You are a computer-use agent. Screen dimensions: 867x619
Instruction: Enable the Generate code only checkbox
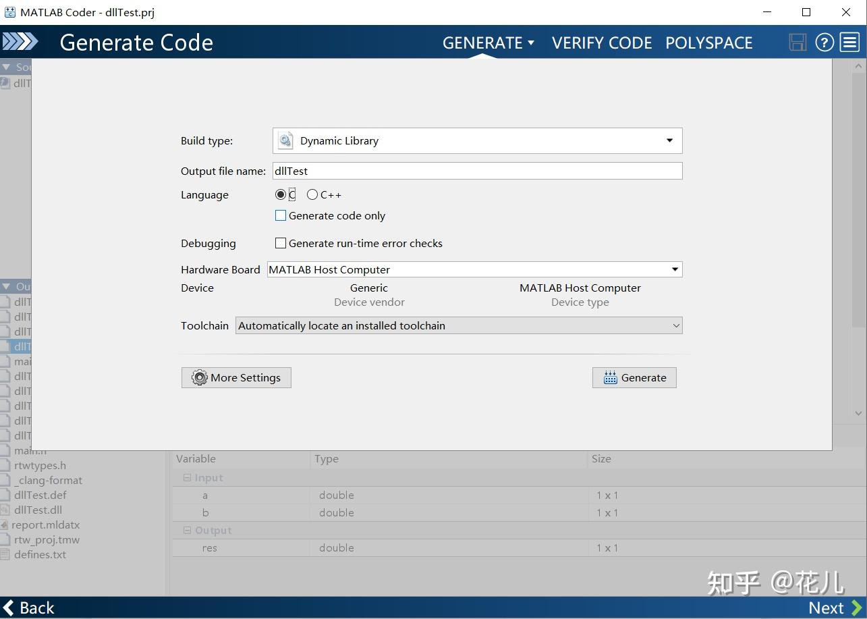281,215
